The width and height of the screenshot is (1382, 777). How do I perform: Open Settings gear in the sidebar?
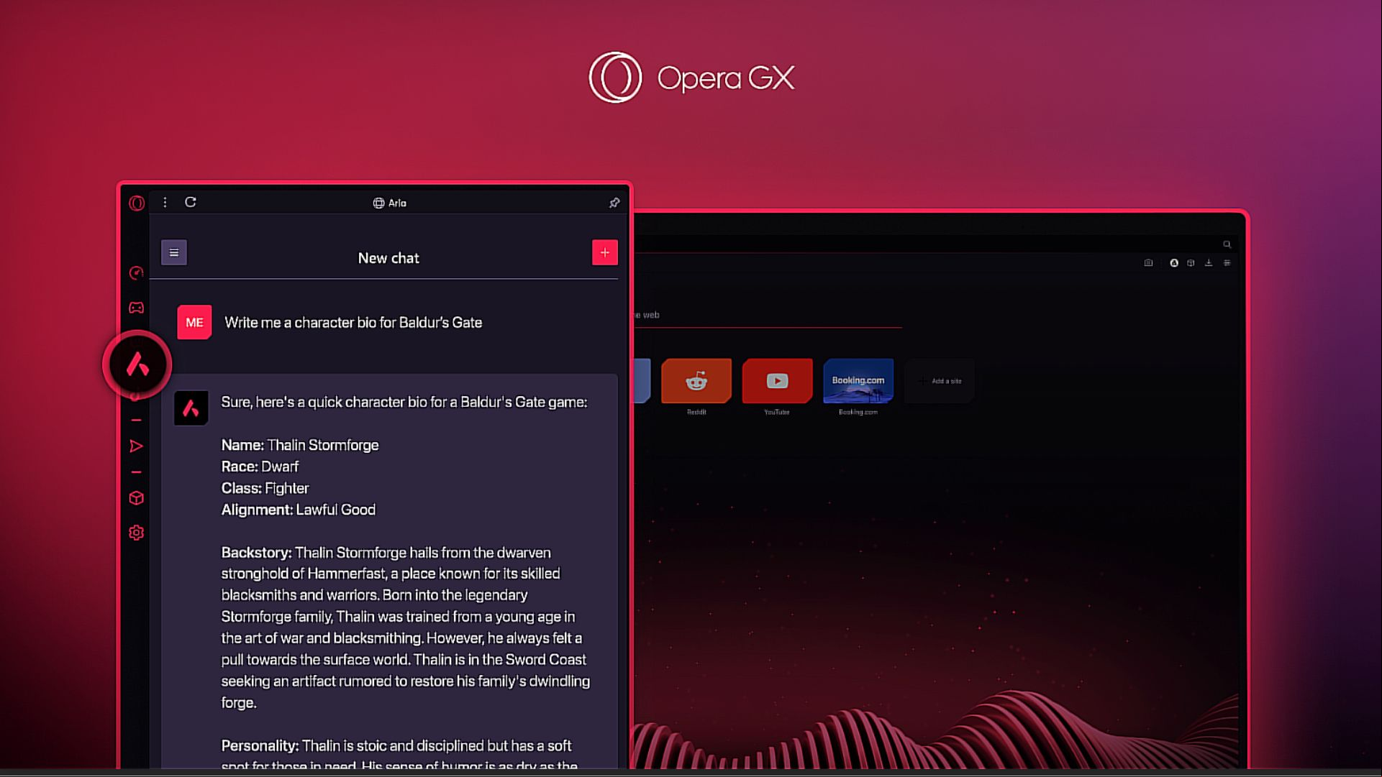(136, 533)
